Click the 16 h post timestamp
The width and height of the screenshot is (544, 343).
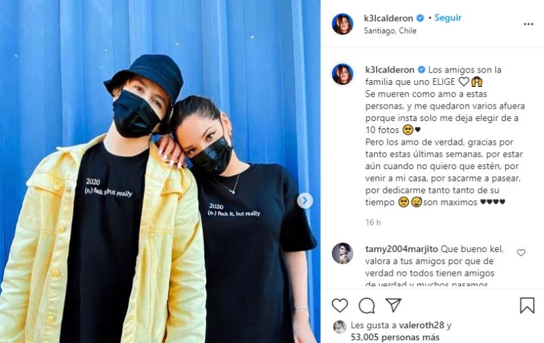pos(373,222)
